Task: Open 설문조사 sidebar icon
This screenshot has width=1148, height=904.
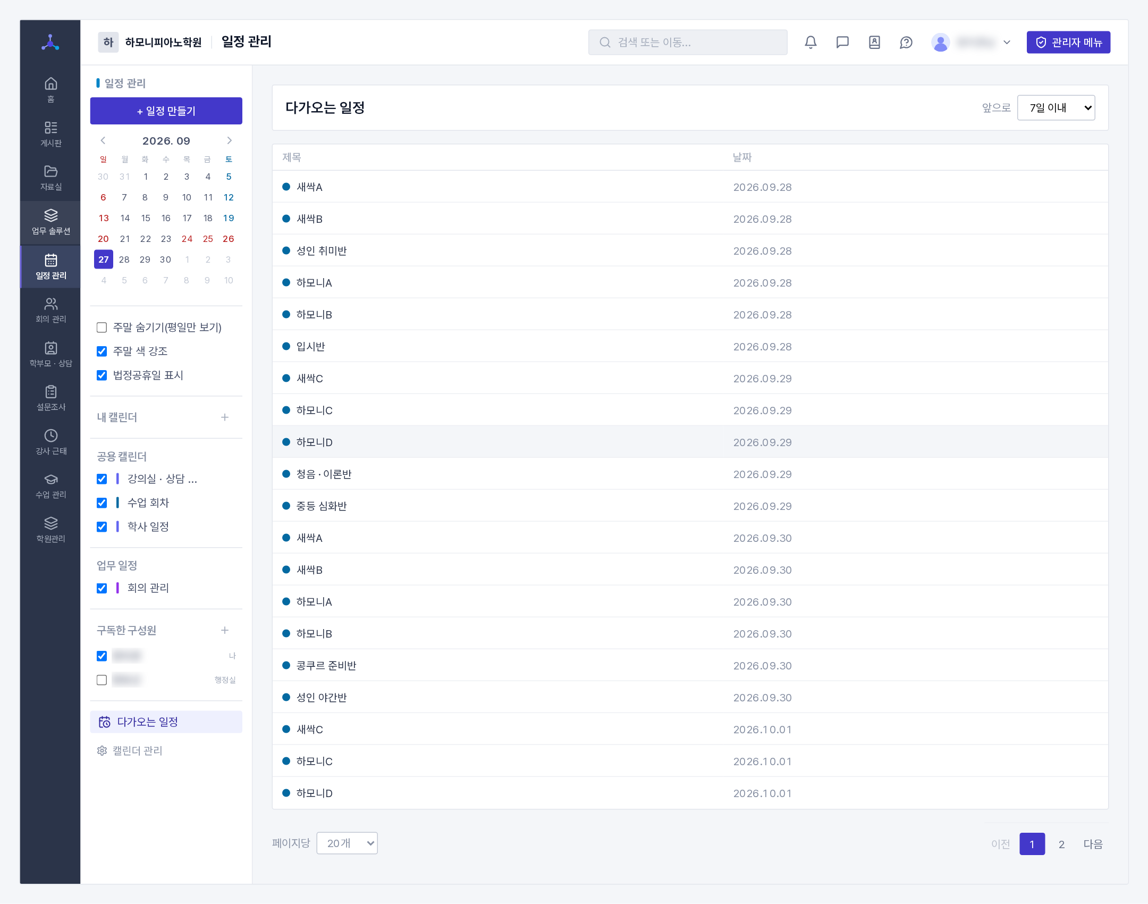Action: (x=50, y=398)
